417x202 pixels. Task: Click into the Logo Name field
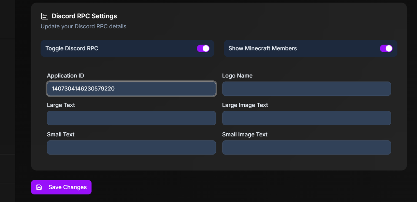pyautogui.click(x=306, y=88)
